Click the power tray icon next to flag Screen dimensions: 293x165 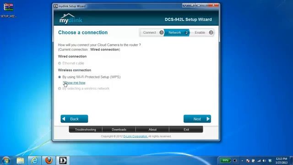click(253, 160)
